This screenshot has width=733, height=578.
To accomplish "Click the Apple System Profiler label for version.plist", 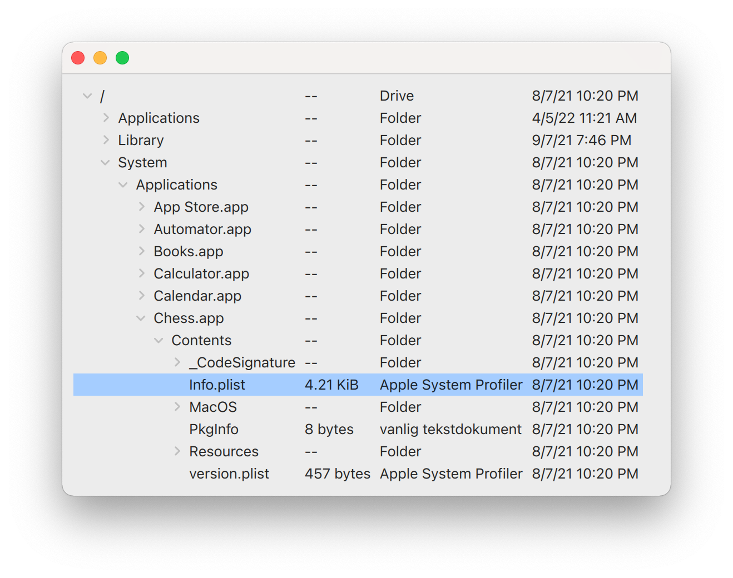I will click(450, 474).
